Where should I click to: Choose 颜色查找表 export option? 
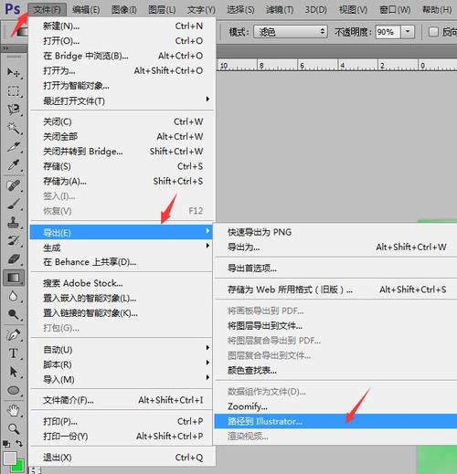[x=335, y=370]
